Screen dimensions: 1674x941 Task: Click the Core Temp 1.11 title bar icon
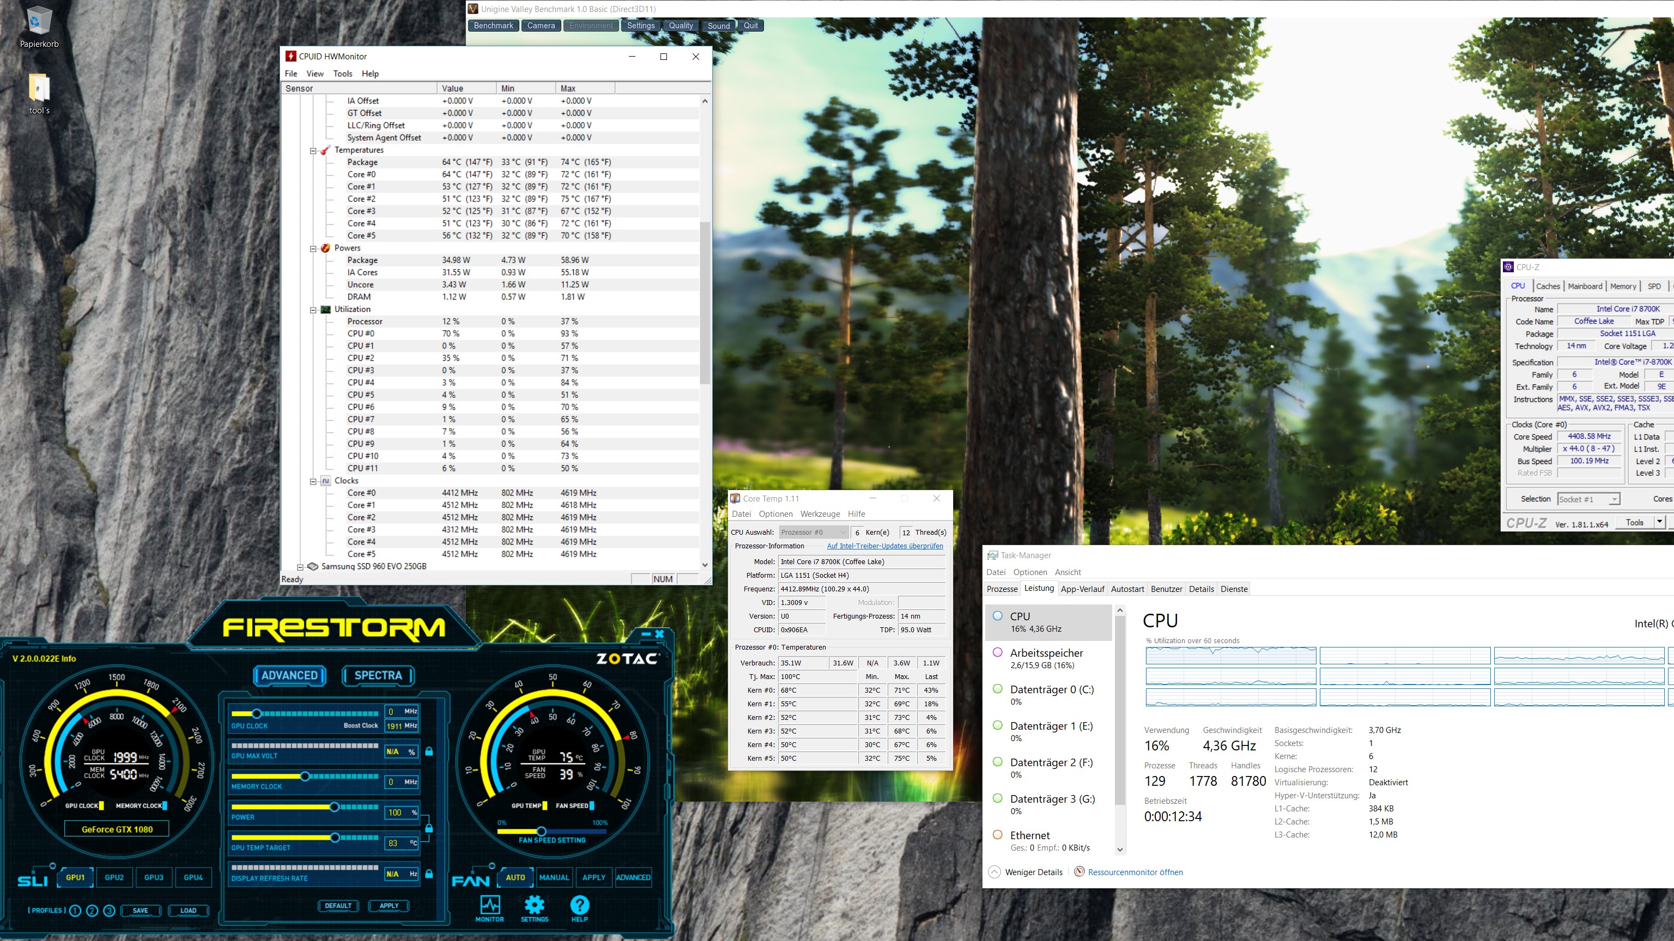tap(735, 498)
